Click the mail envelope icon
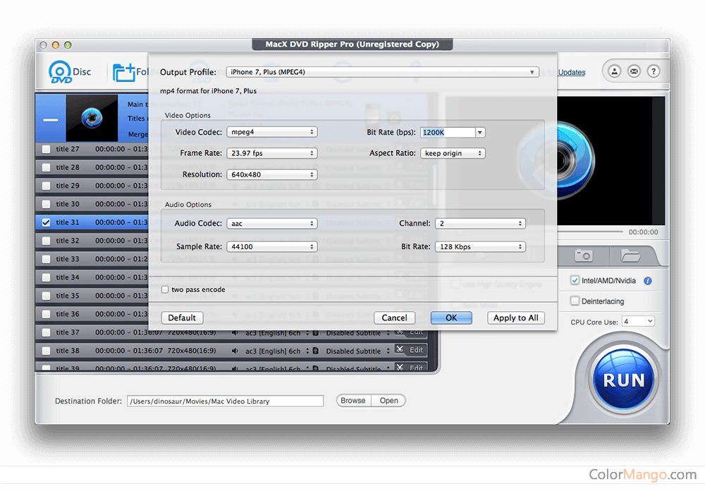This screenshot has width=705, height=489. [x=634, y=71]
